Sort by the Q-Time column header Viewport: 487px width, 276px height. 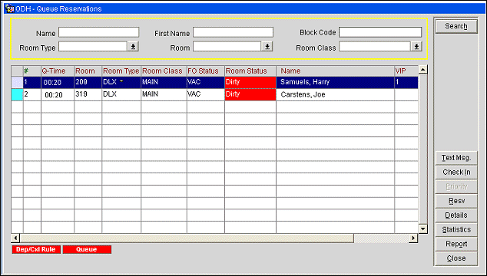(x=58, y=71)
